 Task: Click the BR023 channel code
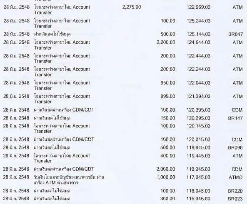pos(235,199)
